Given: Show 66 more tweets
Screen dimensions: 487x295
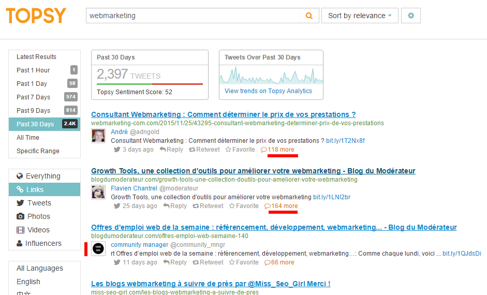Looking at the screenshot, I should tap(279, 262).
